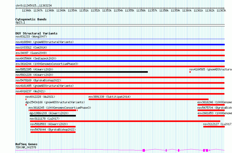Open esv3616245 (1000GenomesConsortiumPhase3) label

click(x=60, y=108)
